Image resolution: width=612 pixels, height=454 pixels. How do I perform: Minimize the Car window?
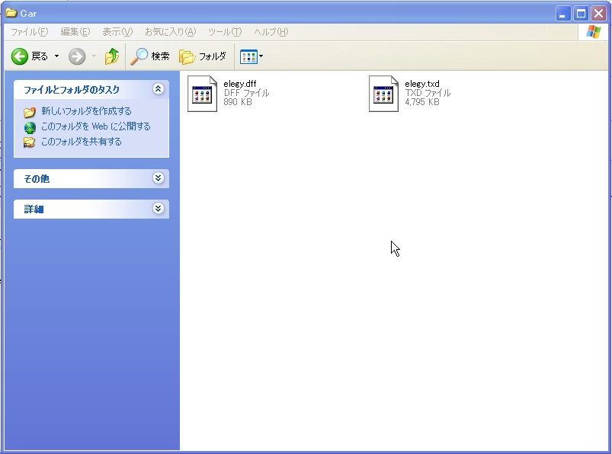563,14
